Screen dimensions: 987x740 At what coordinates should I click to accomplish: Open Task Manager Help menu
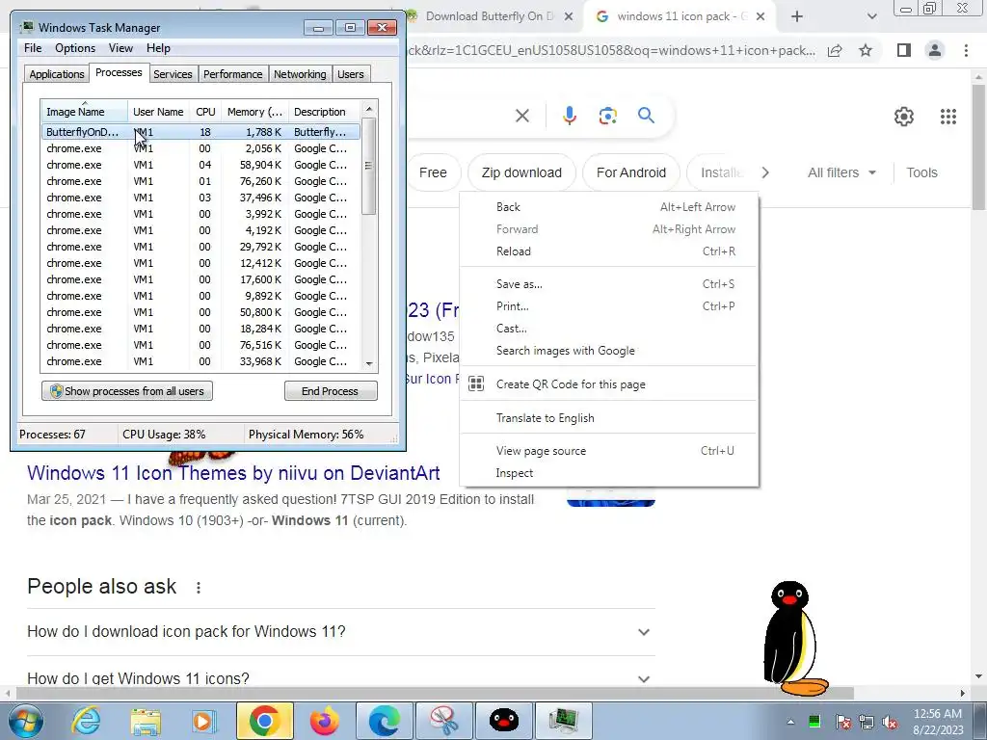pyautogui.click(x=159, y=48)
